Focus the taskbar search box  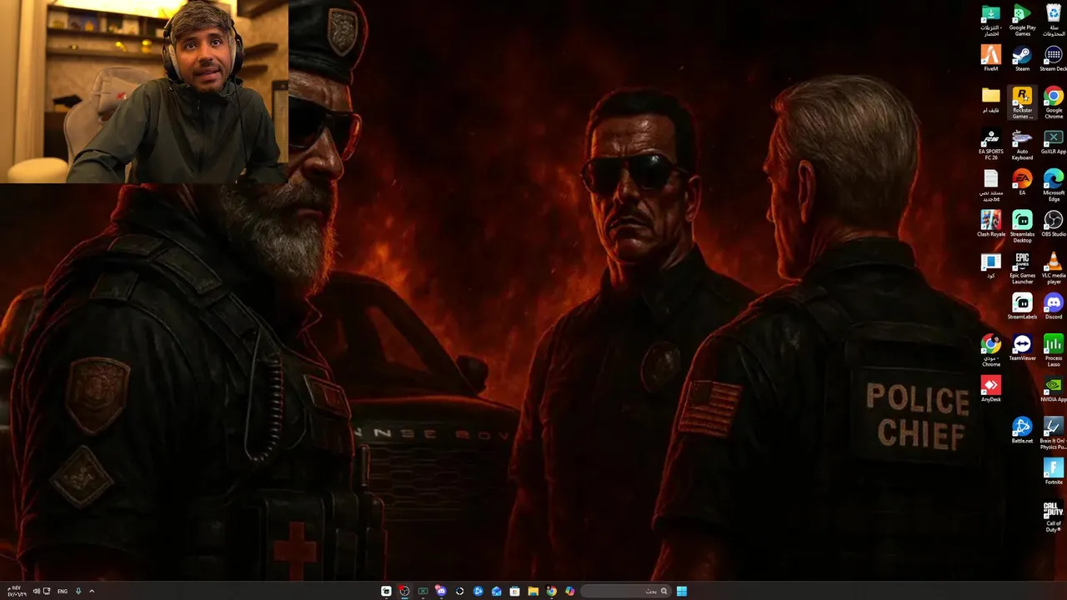626,591
